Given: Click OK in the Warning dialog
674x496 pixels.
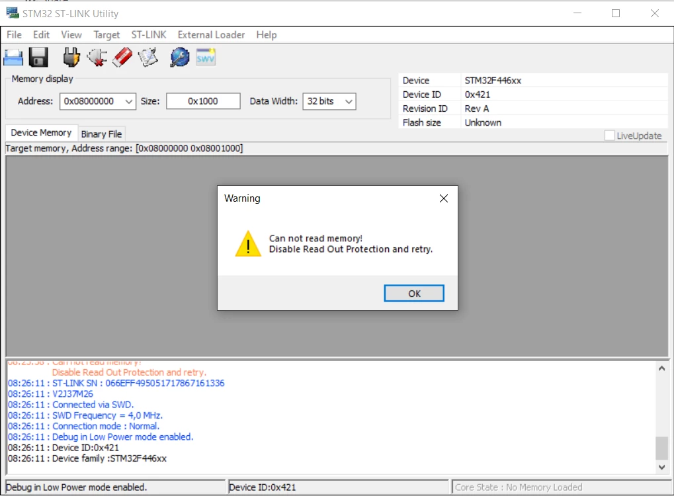Looking at the screenshot, I should (x=414, y=294).
